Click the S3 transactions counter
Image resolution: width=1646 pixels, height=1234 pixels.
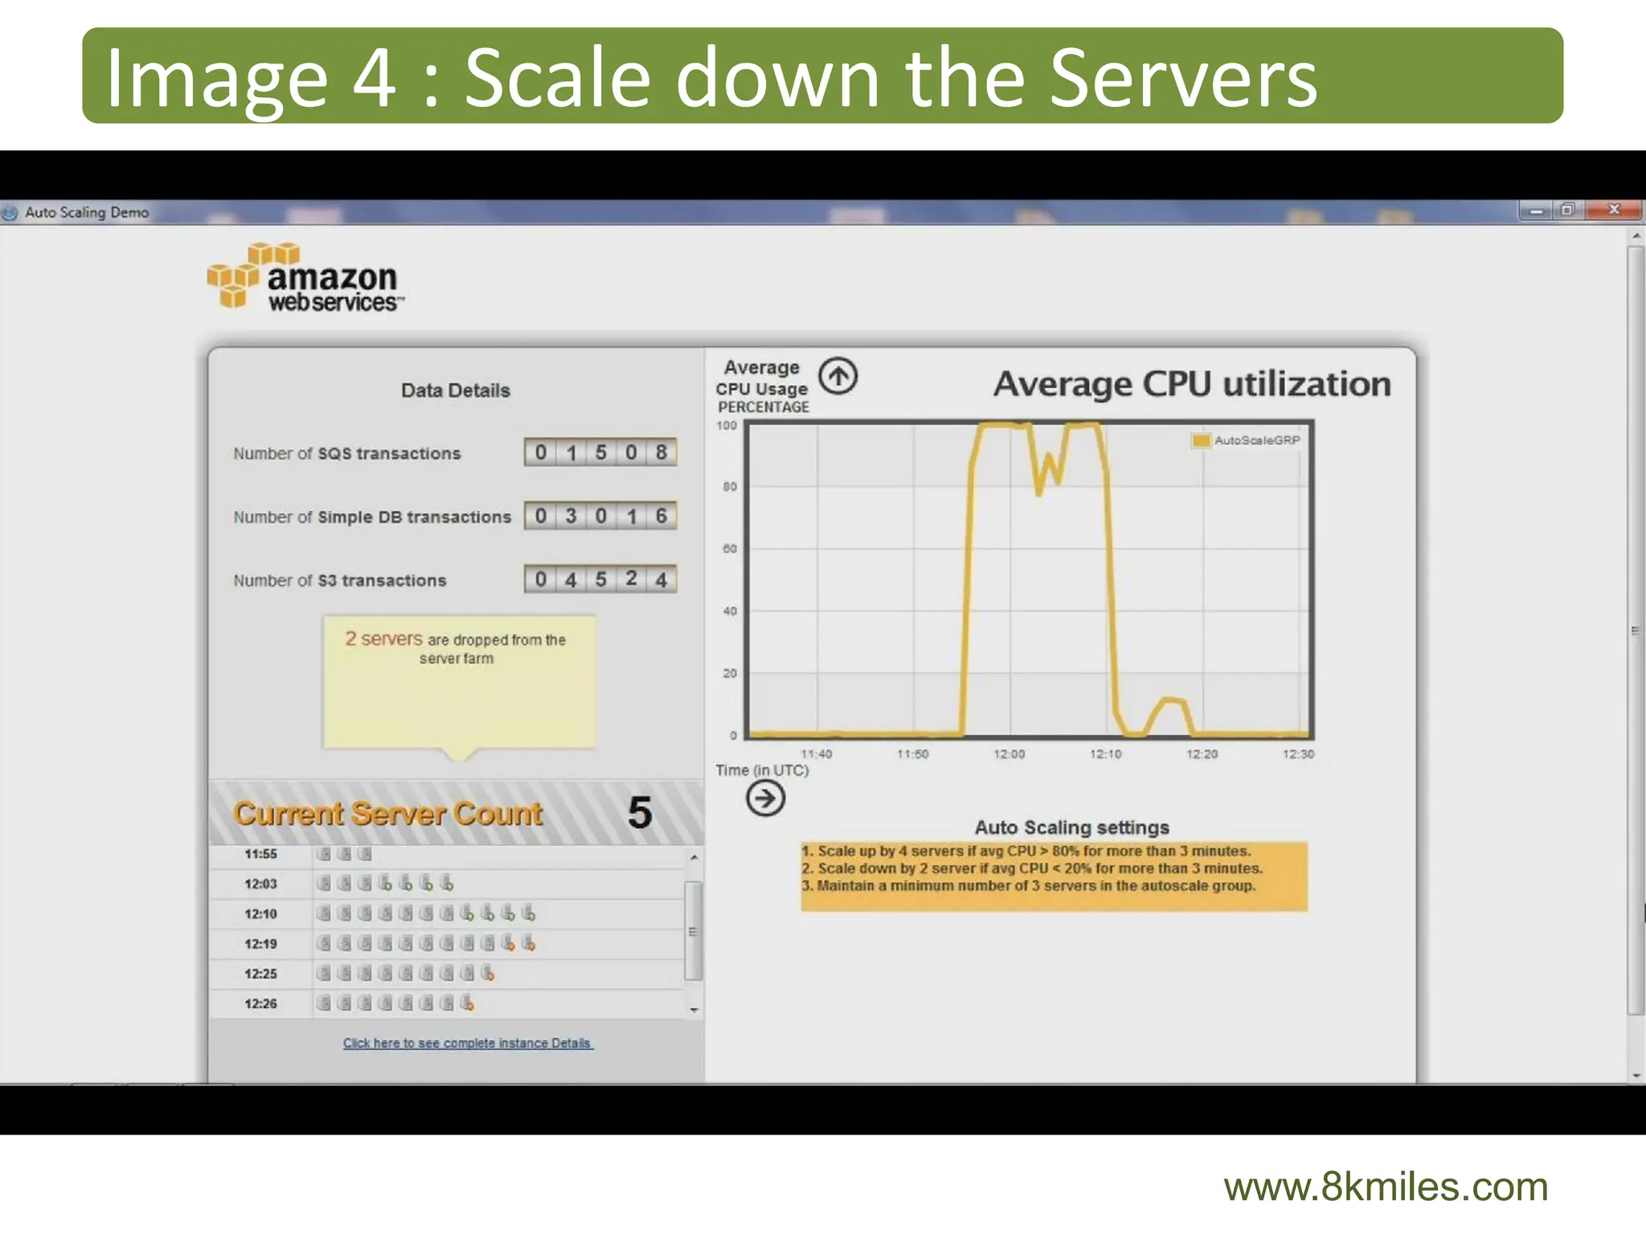click(x=600, y=579)
